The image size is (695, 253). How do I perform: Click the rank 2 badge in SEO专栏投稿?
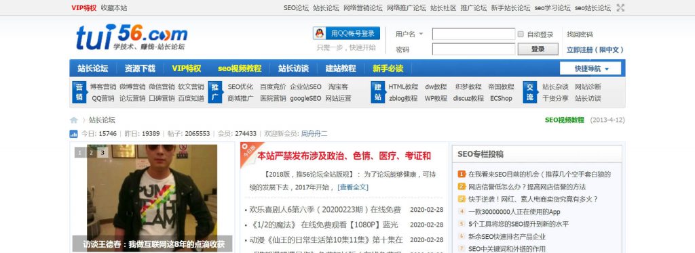point(462,187)
